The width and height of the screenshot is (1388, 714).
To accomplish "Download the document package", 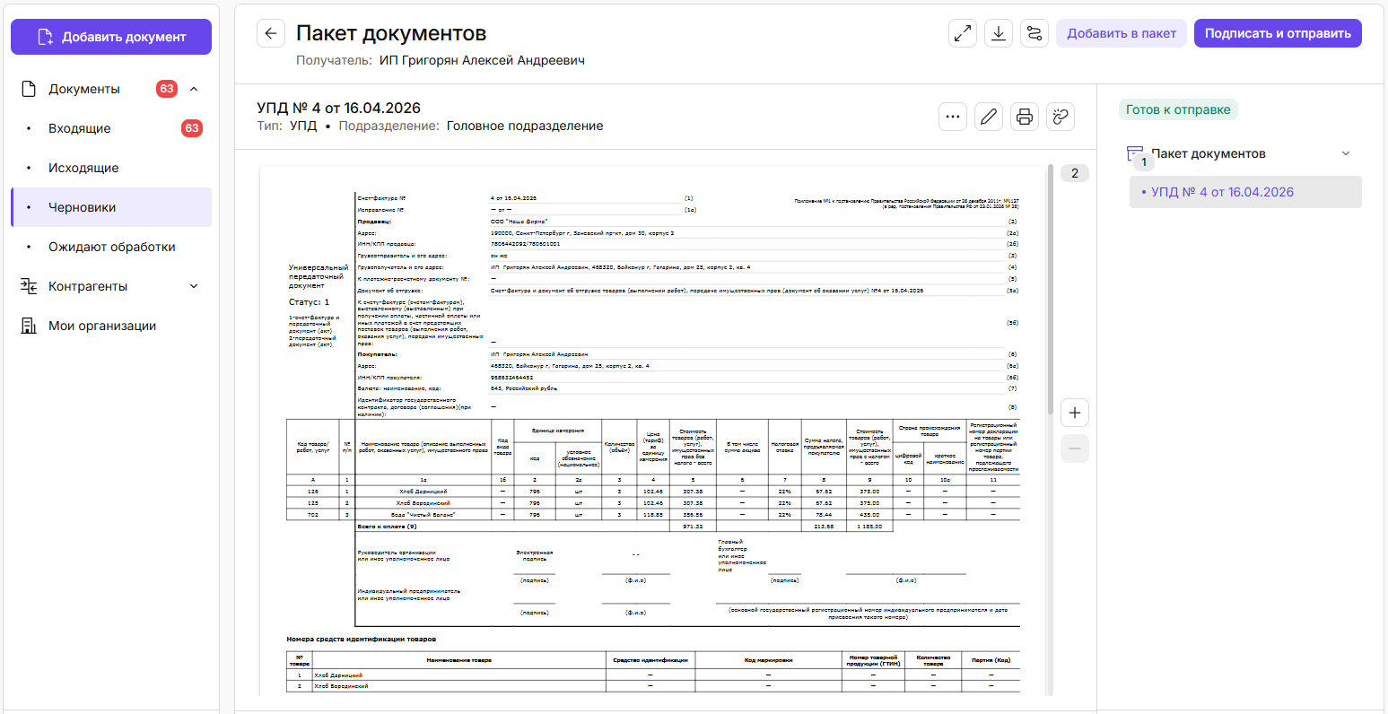I will tap(999, 33).
